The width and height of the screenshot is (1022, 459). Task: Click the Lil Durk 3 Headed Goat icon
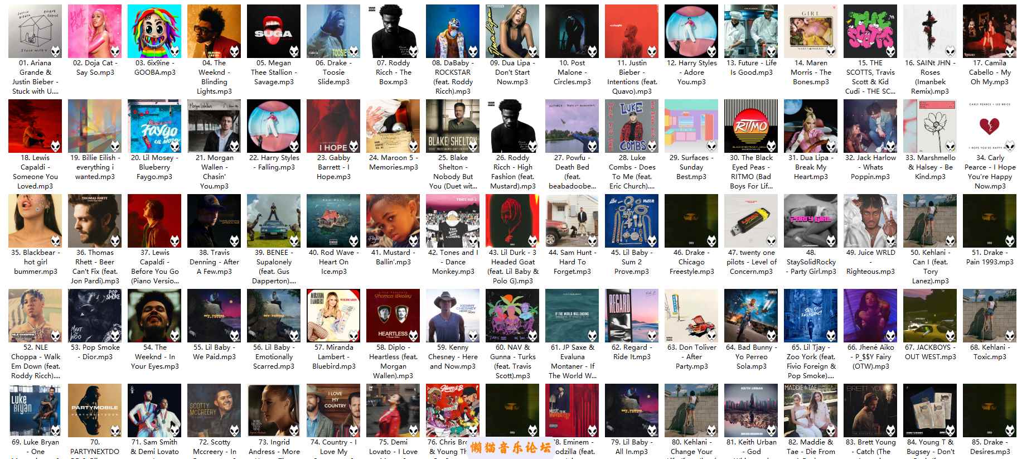point(512,221)
